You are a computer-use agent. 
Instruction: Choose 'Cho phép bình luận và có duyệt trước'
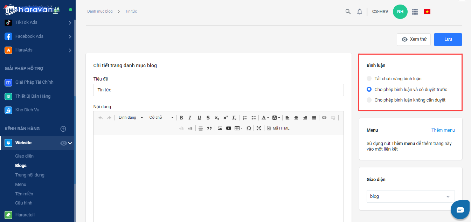coord(369,90)
